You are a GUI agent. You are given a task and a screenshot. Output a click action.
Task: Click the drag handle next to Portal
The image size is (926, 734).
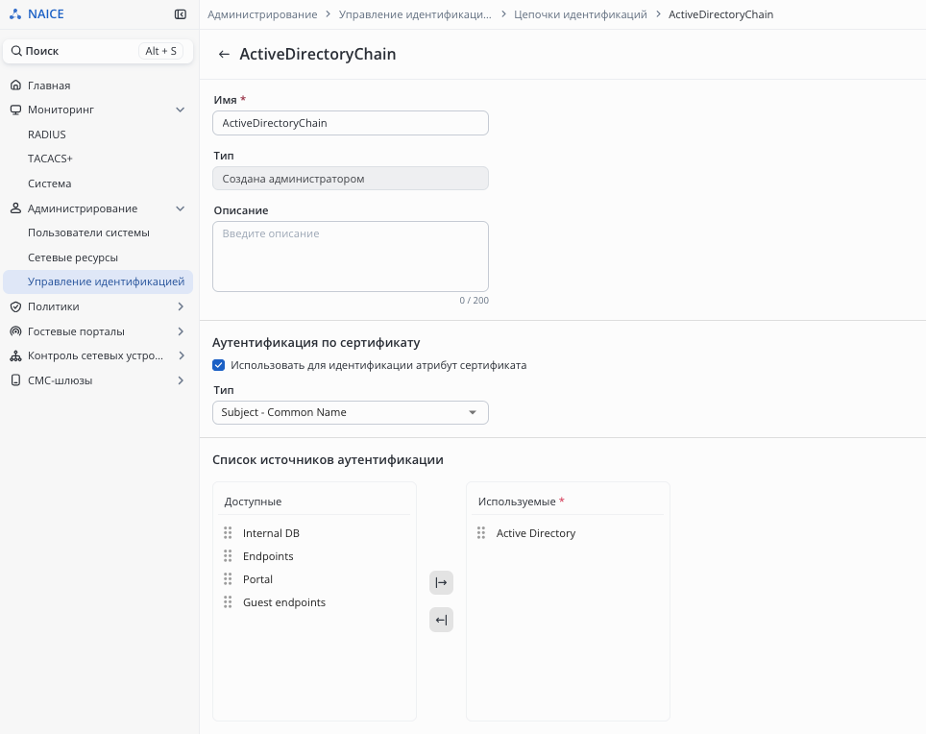(x=228, y=579)
